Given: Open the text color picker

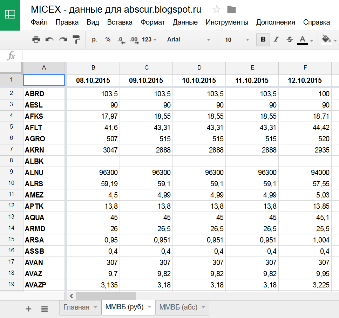Looking at the screenshot, I should [x=303, y=40].
